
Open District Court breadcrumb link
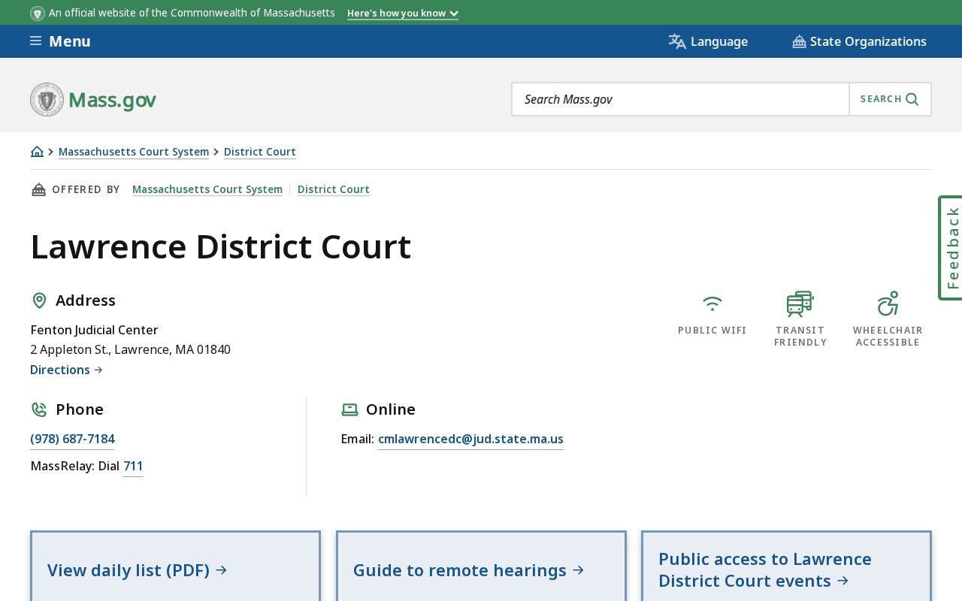(260, 152)
